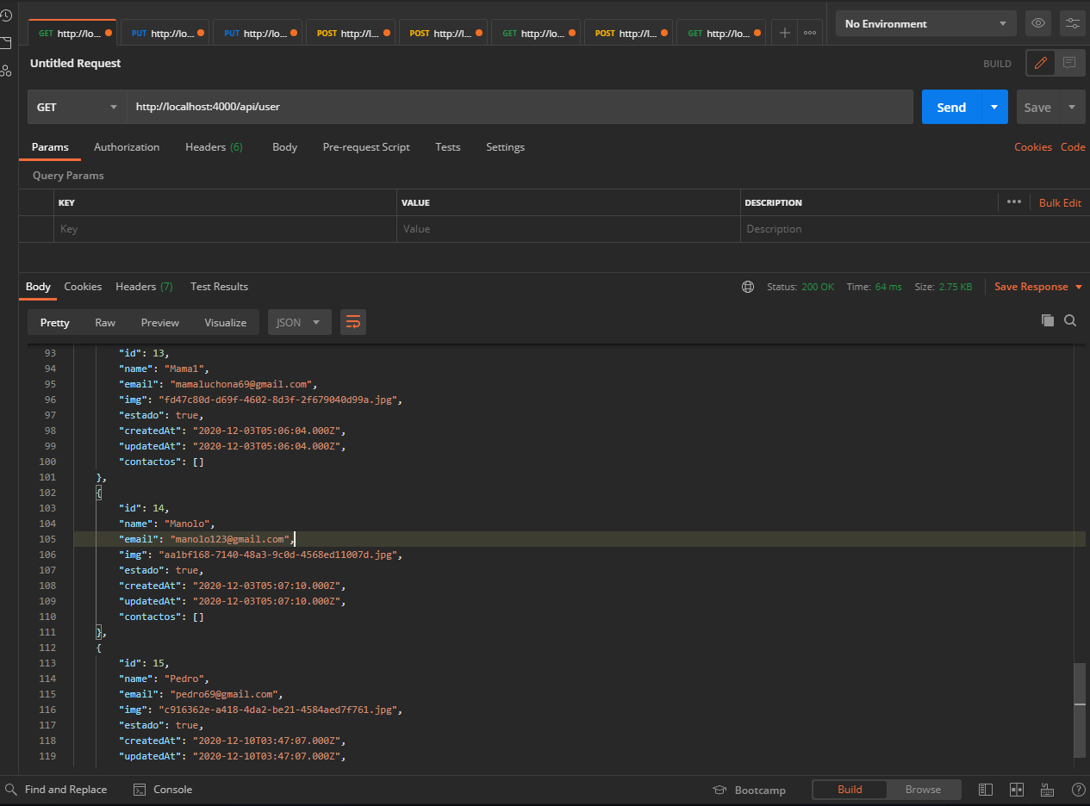The height and width of the screenshot is (806, 1090).
Task: Select the pencil Build mode icon
Action: 1041,63
